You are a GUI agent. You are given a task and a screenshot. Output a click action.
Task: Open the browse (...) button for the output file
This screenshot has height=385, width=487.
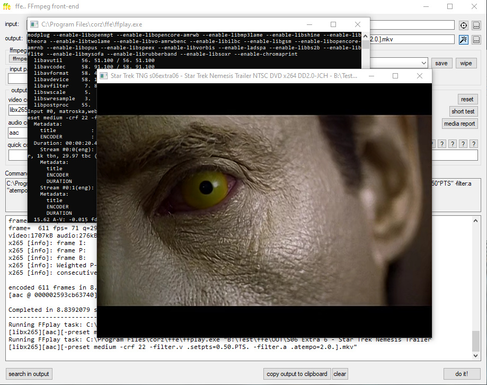(x=476, y=39)
